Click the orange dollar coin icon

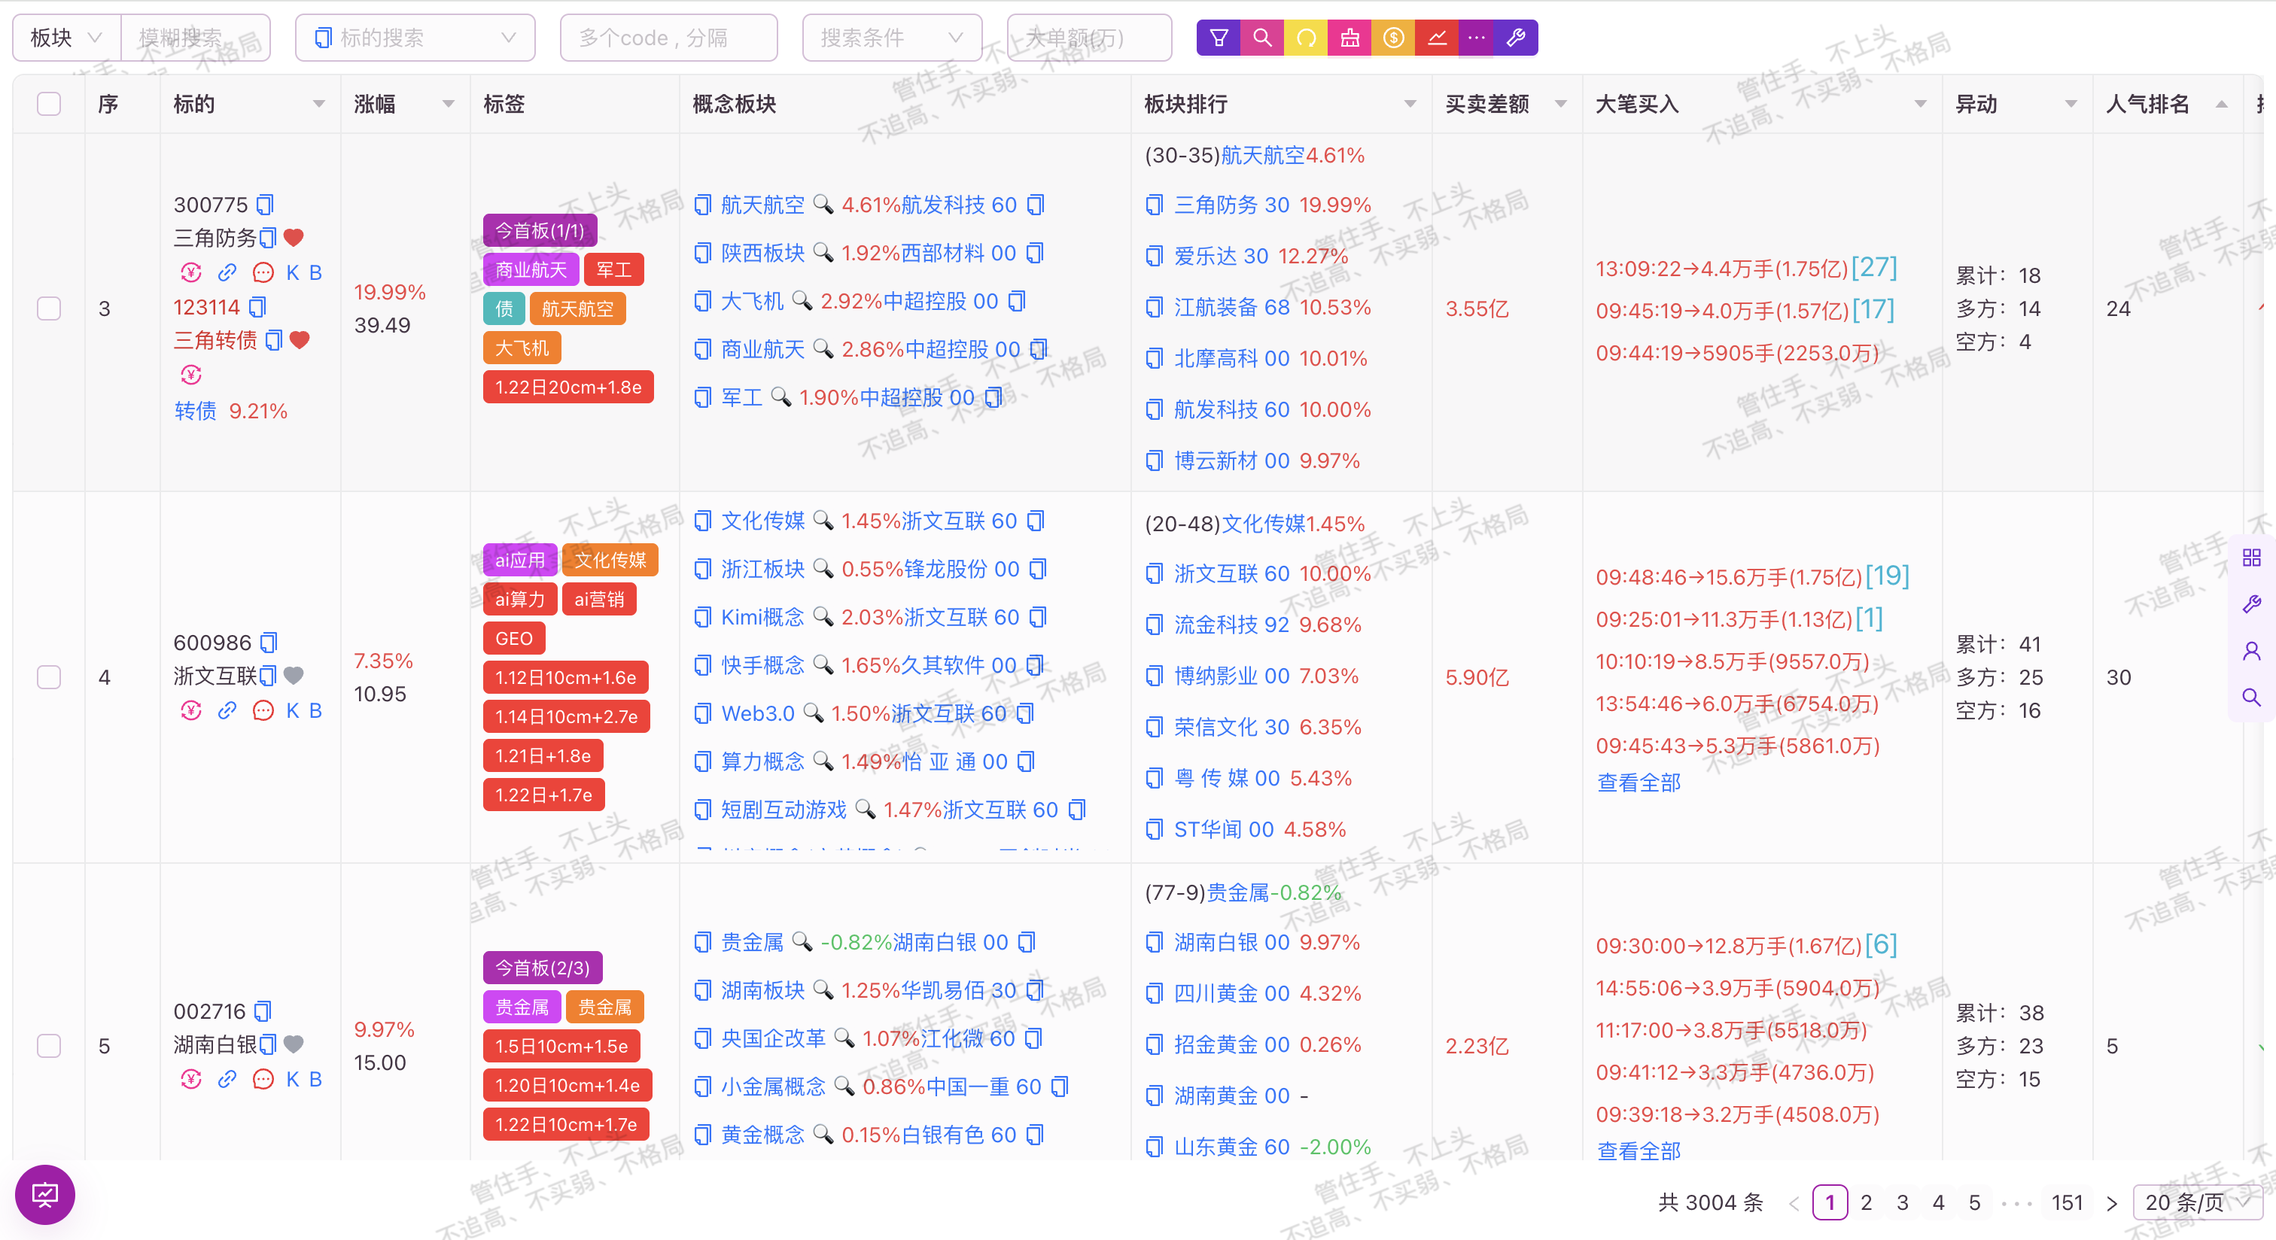[1393, 38]
